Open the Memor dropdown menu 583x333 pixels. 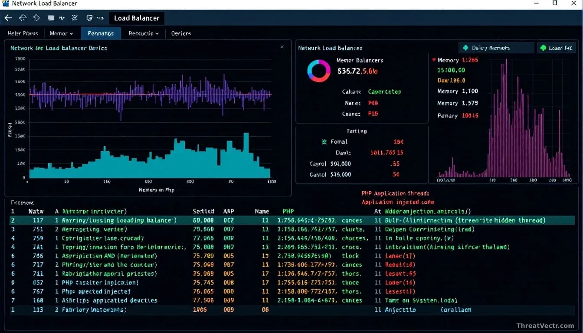(61, 33)
